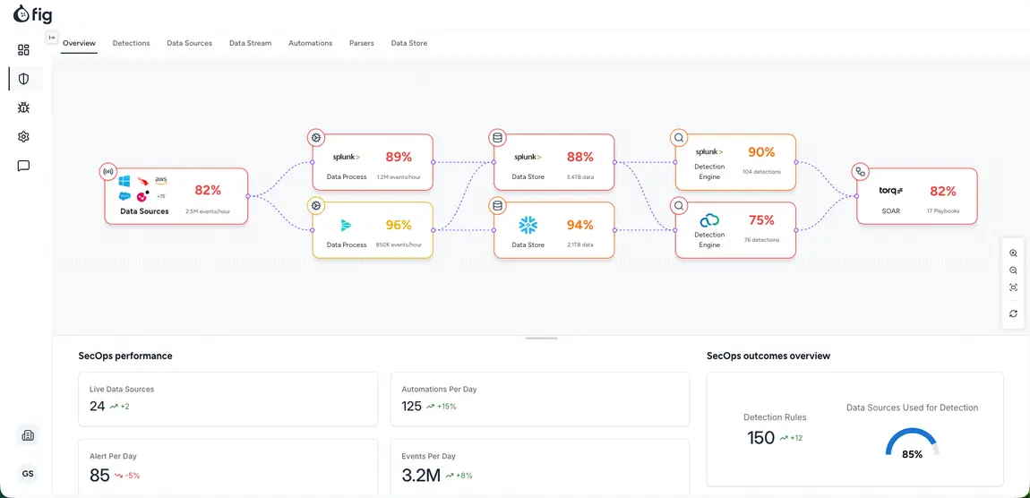Click the panel divider drag handle
This screenshot has height=498, width=1030.
tap(541, 339)
